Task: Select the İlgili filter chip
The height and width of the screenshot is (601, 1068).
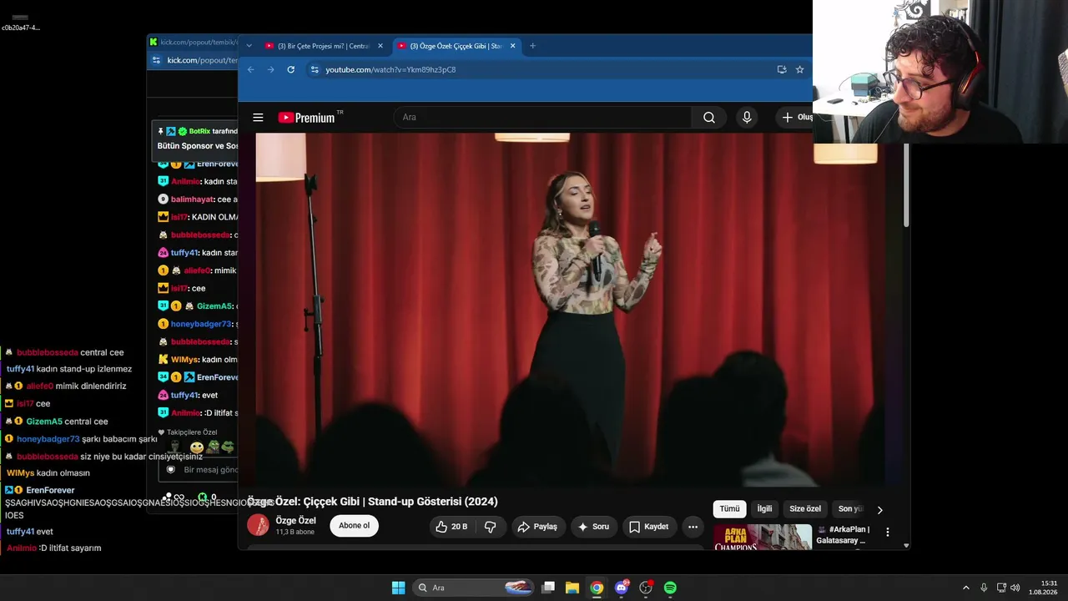Action: [764, 509]
